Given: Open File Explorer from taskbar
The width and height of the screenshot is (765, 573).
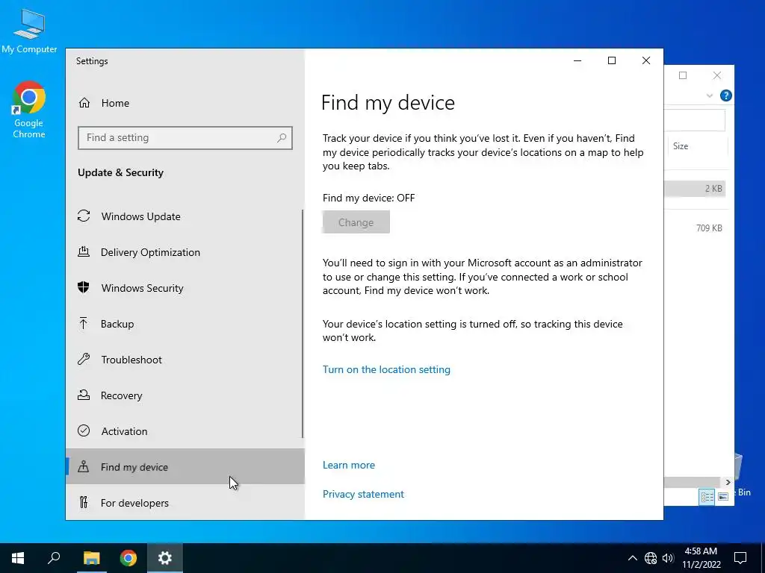Looking at the screenshot, I should [91, 558].
